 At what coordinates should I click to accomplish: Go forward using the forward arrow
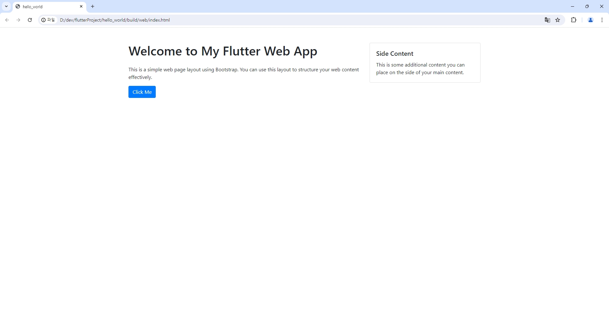pos(18,20)
